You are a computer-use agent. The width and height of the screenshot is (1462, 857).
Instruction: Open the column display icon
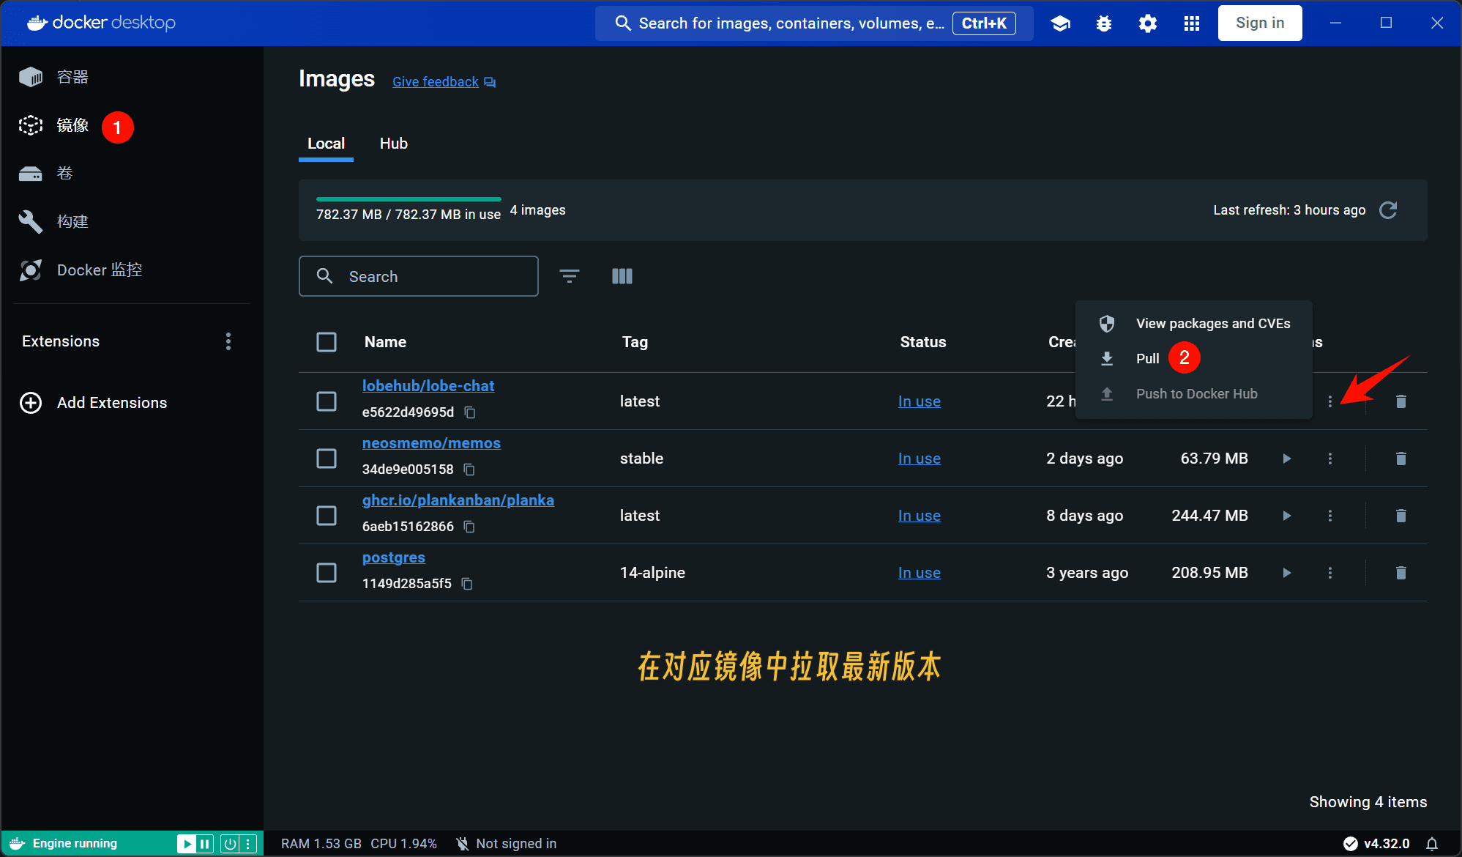[622, 276]
